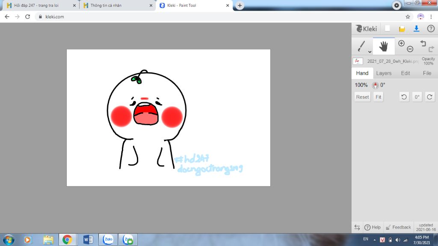
Task: Fit the canvas to the view
Action: tap(378, 97)
